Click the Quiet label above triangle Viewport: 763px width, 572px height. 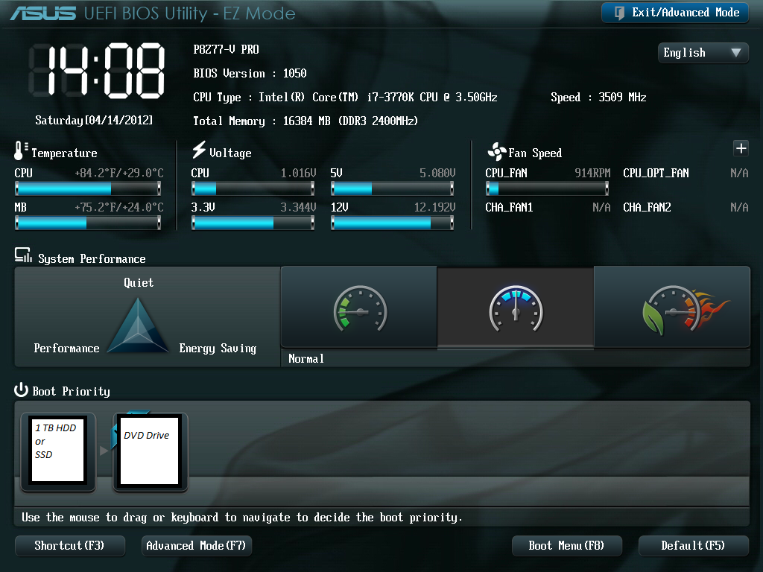pyautogui.click(x=139, y=282)
